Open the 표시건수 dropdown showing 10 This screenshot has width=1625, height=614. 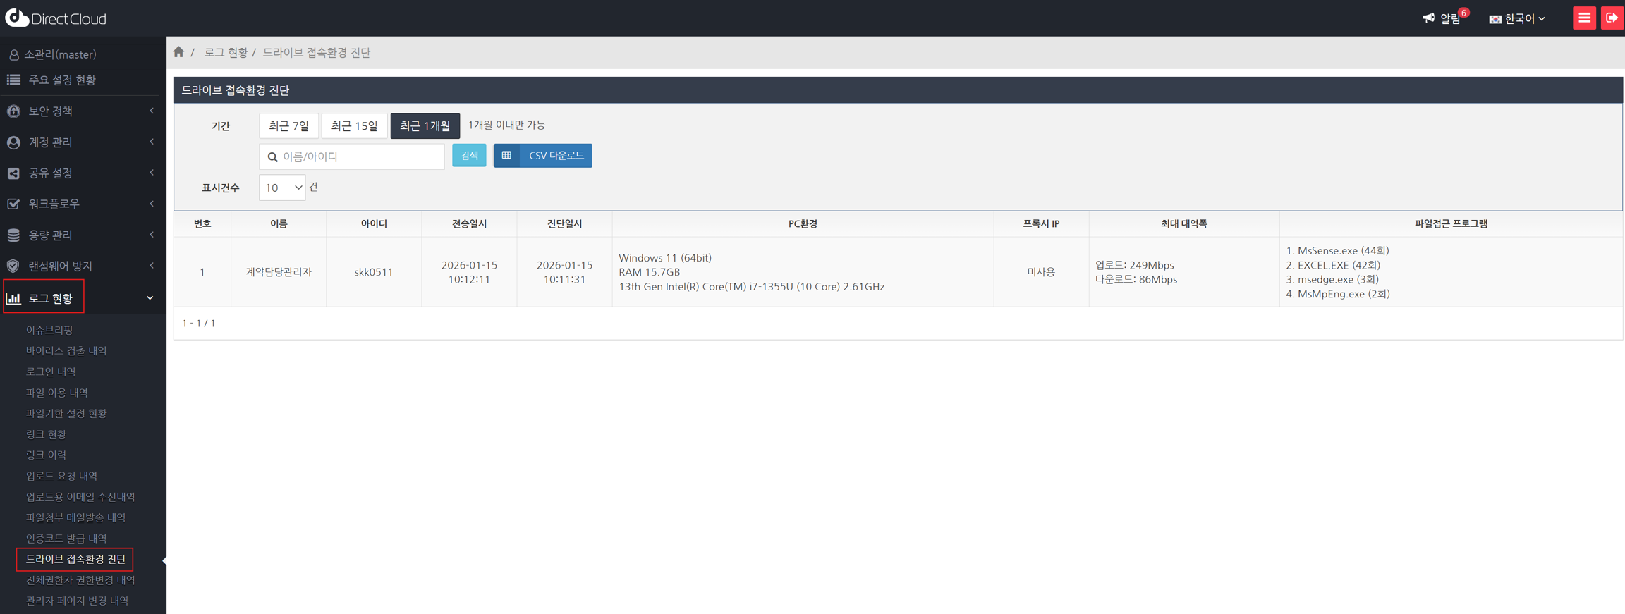[282, 188]
